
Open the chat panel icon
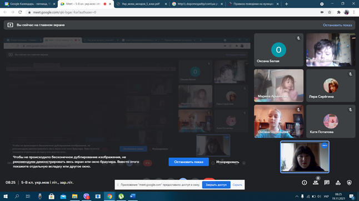pos(327,183)
